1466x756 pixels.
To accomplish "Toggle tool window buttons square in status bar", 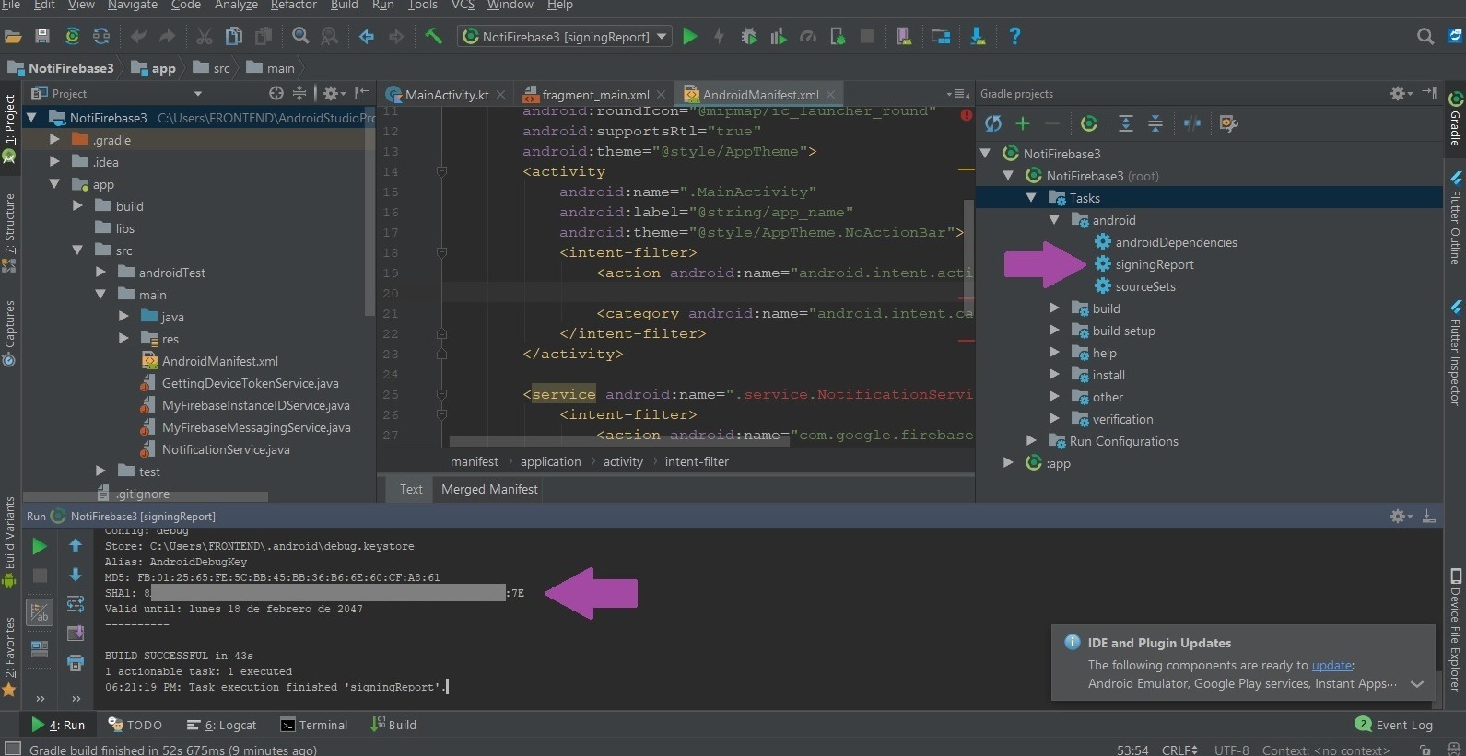I will coord(13,749).
